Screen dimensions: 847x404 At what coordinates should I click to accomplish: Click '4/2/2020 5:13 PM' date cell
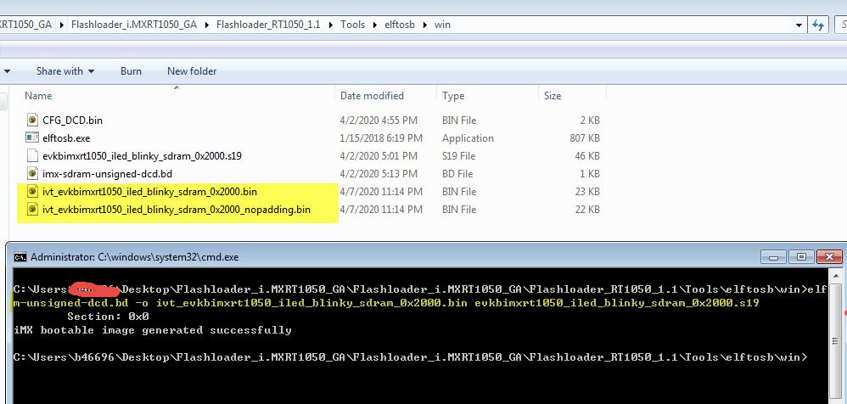379,174
